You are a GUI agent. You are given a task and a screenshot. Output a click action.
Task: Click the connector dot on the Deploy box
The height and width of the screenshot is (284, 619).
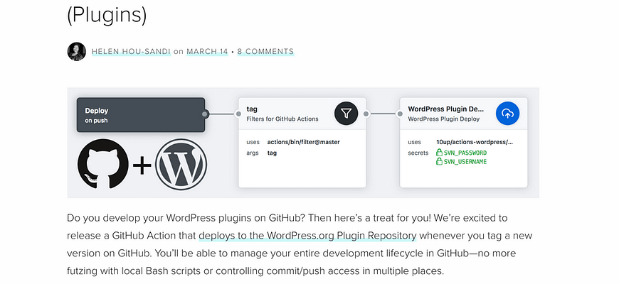click(204, 114)
